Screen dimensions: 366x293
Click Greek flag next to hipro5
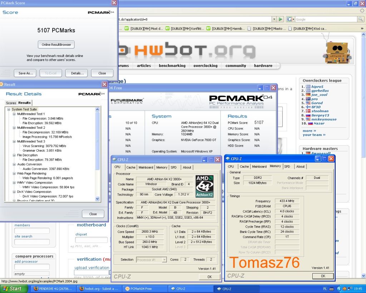pos(308,87)
